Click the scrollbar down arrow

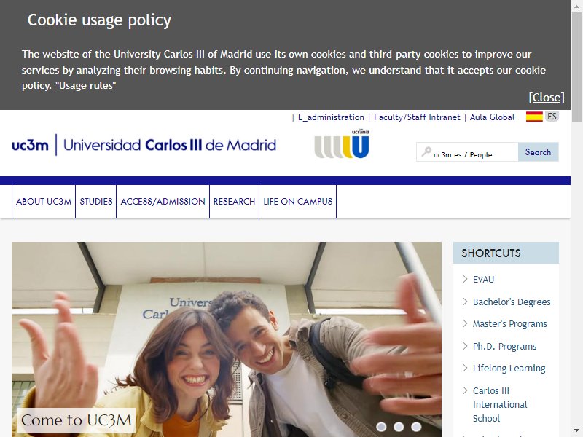(x=576, y=431)
